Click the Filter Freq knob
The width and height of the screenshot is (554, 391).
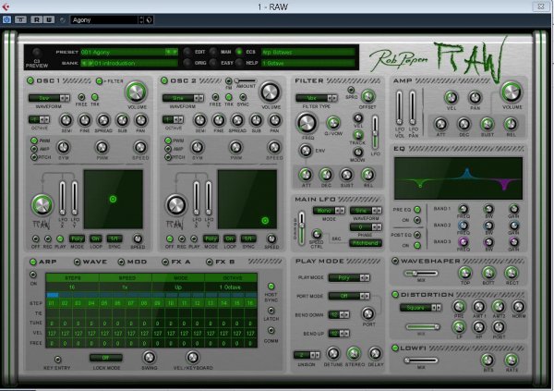coord(307,123)
